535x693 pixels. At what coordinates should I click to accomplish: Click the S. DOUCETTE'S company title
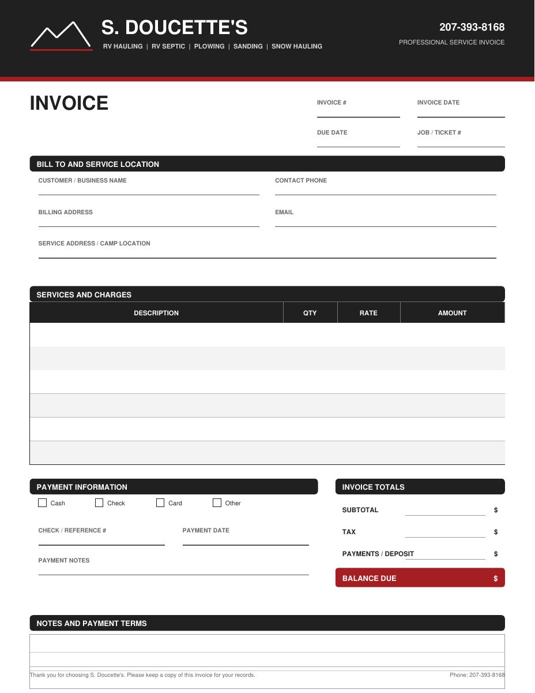[x=175, y=27]
